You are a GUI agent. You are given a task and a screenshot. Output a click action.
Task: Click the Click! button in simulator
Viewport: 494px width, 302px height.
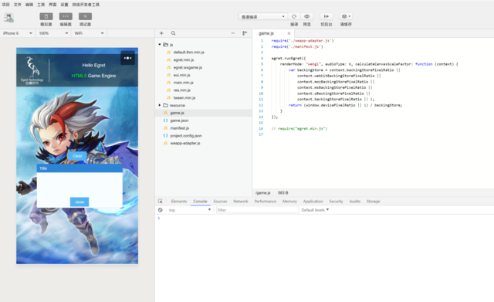click(x=77, y=156)
